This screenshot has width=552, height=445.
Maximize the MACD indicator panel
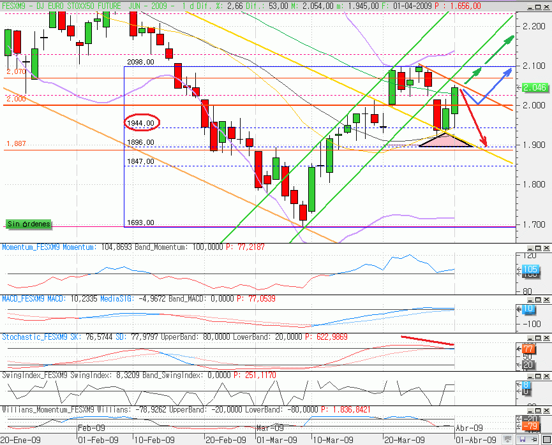click(x=538, y=300)
